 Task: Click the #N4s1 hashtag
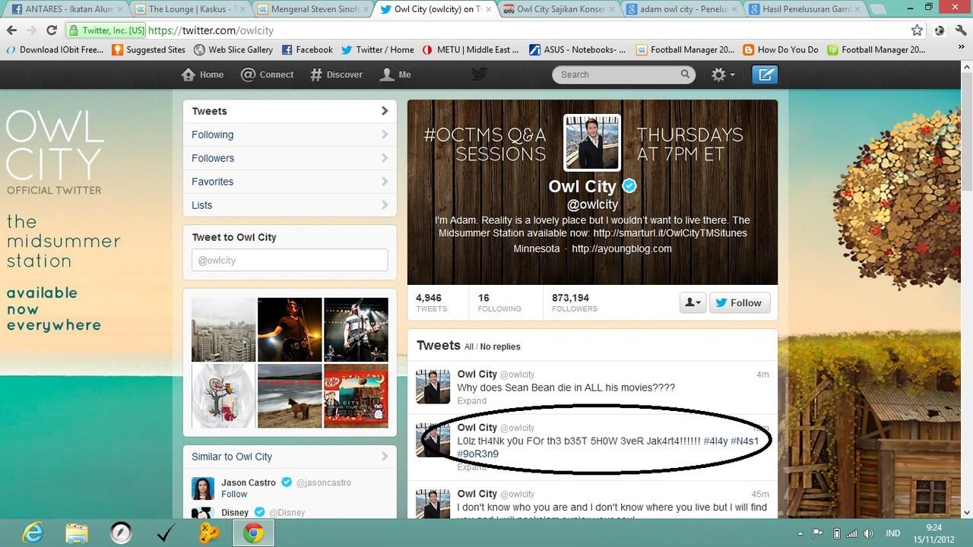[745, 441]
